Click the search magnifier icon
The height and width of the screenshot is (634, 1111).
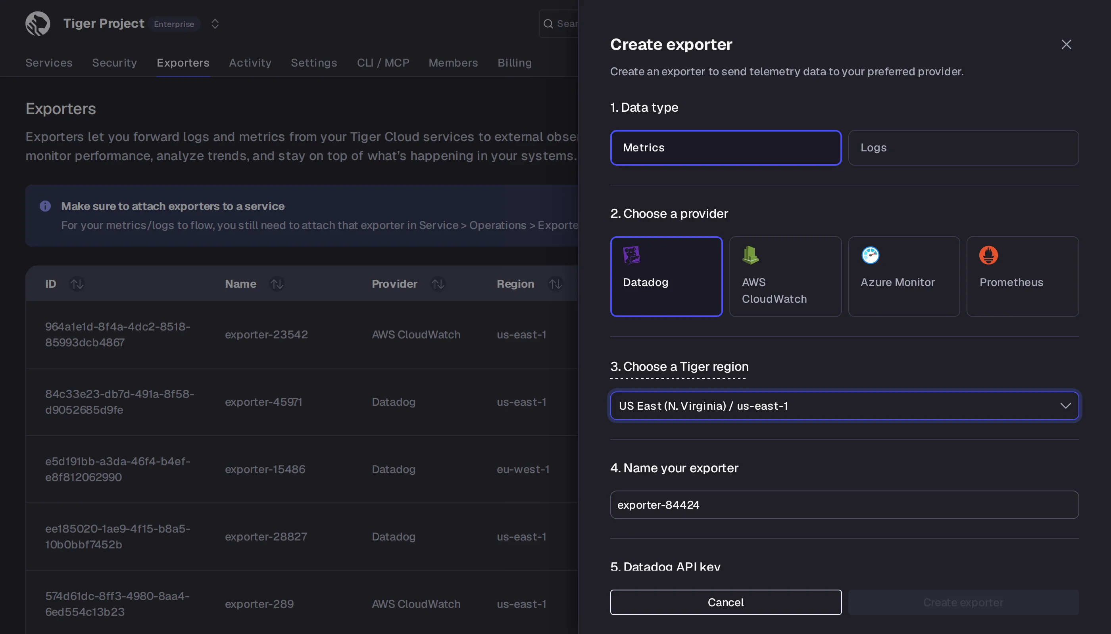[x=548, y=23]
